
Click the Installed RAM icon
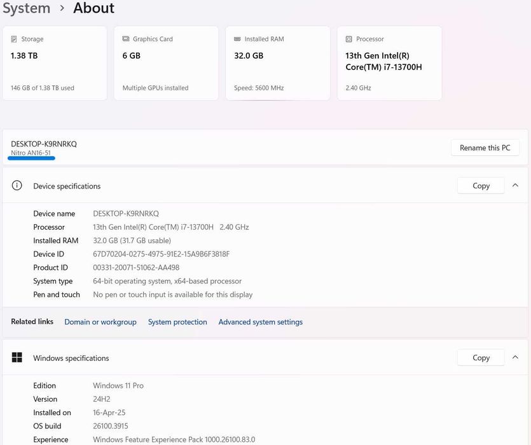coord(238,39)
